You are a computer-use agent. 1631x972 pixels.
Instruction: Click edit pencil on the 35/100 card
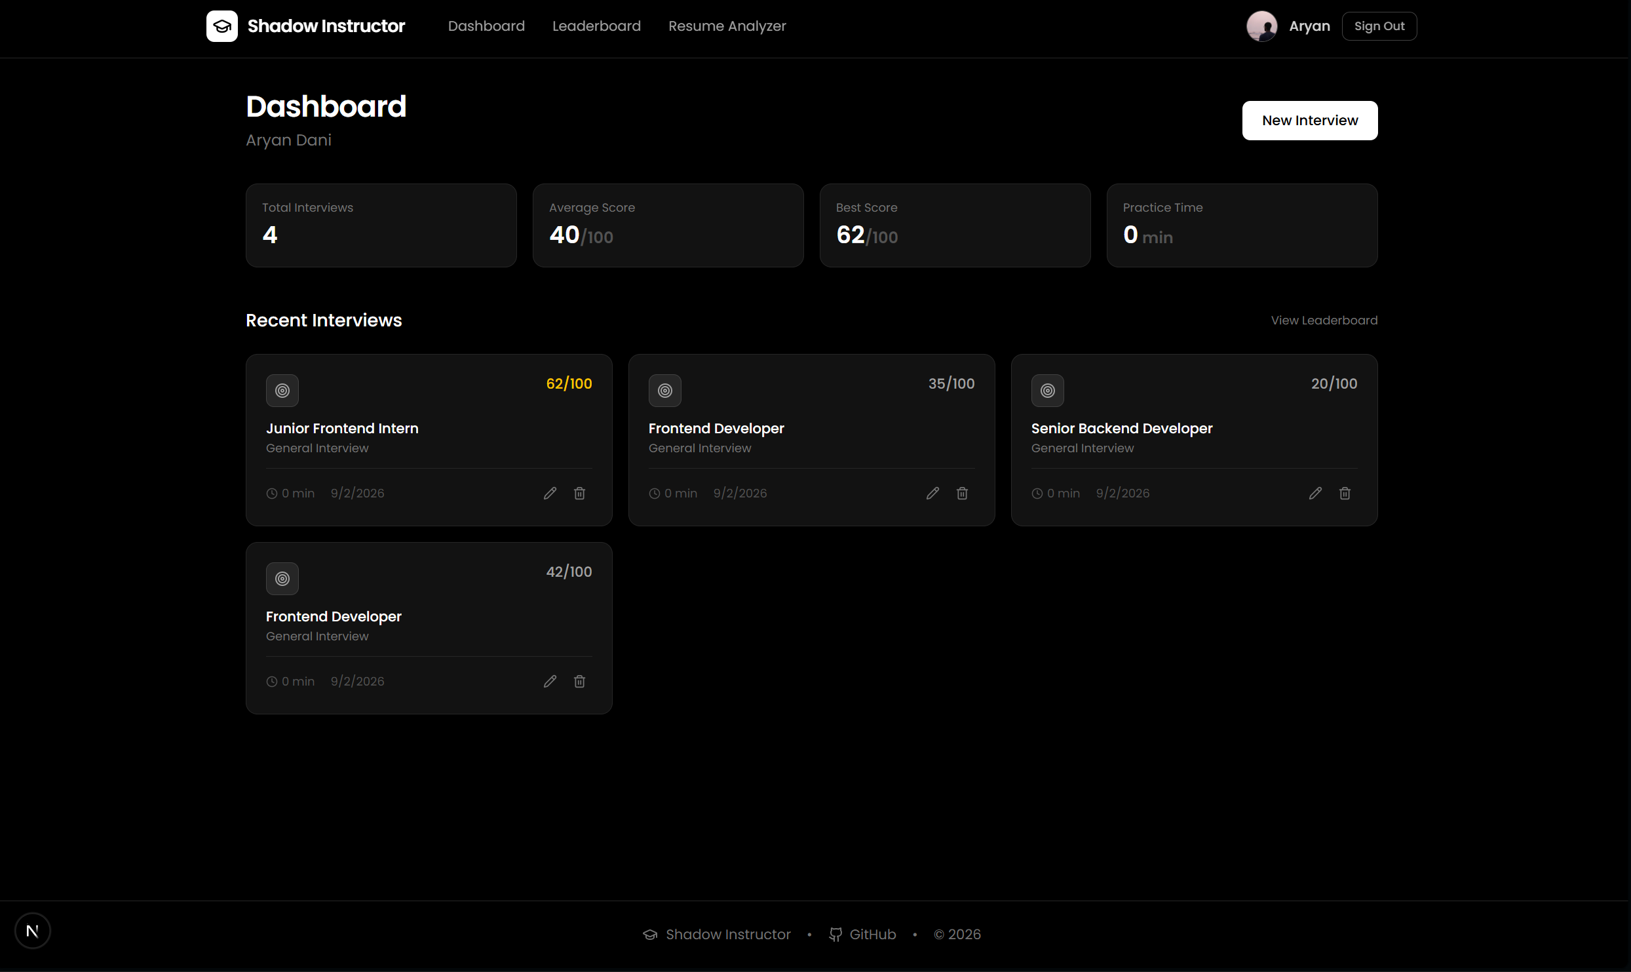932,494
